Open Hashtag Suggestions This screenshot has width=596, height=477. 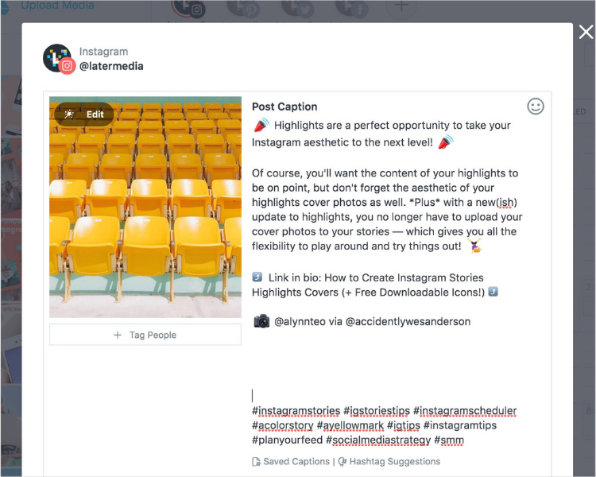coord(389,461)
